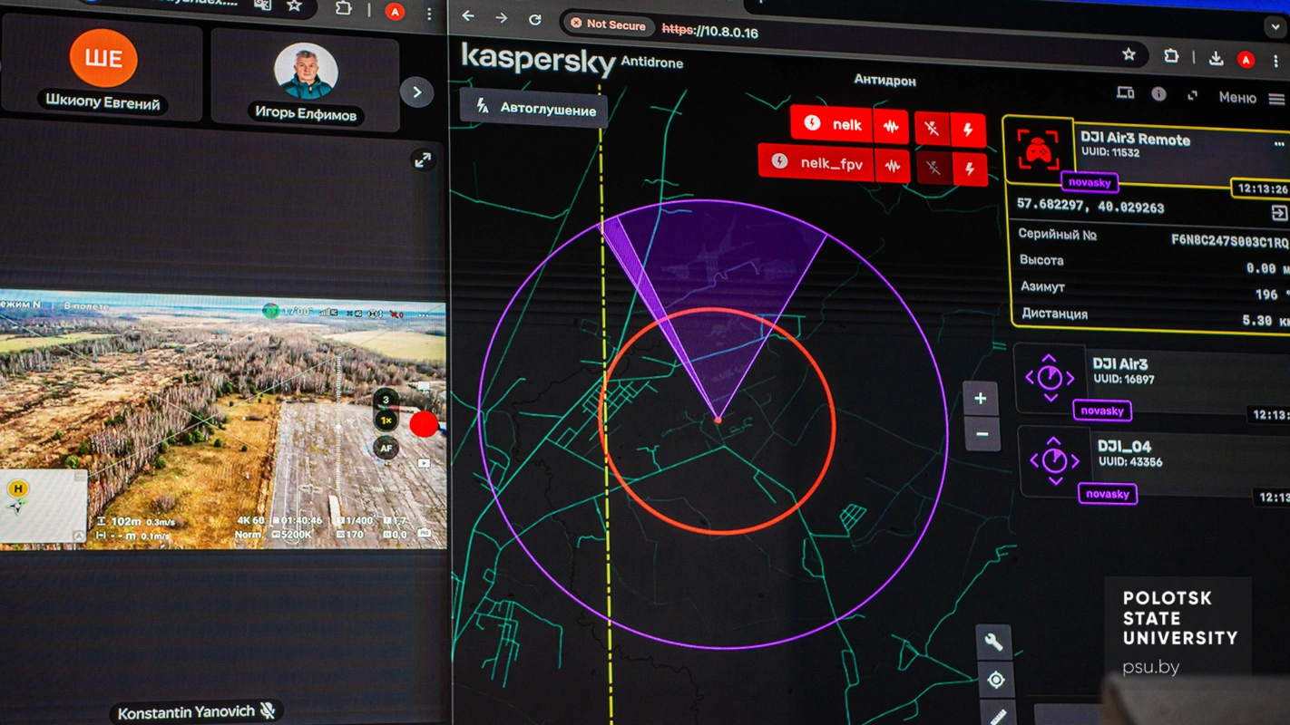The width and height of the screenshot is (1290, 725).
Task: Zoom out of the map with minus button
Action: 982,435
